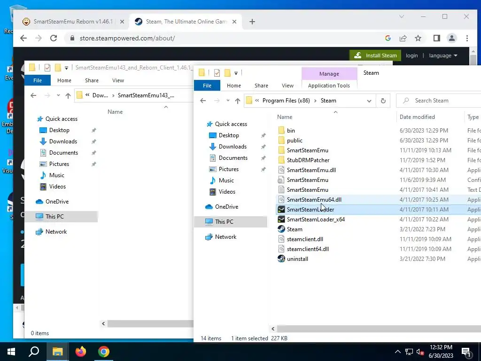Select Downloads in SmartSteamEmu143 window navigation
Image resolution: width=481 pixels, height=361 pixels.
point(63,141)
